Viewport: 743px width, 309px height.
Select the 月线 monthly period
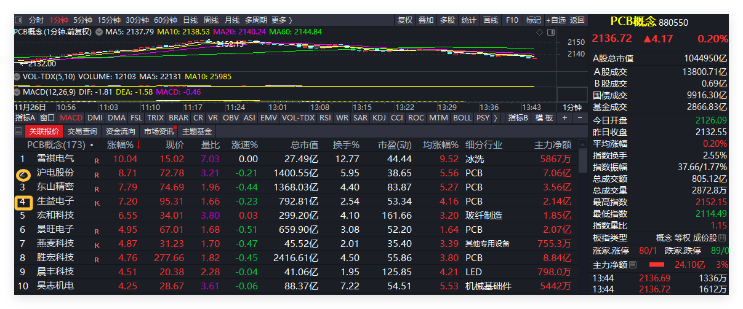pos(232,20)
